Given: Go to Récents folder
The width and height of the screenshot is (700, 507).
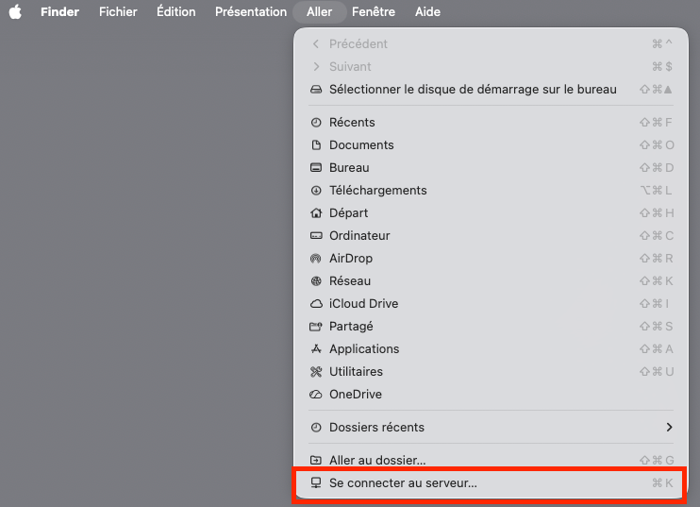Looking at the screenshot, I should point(352,123).
